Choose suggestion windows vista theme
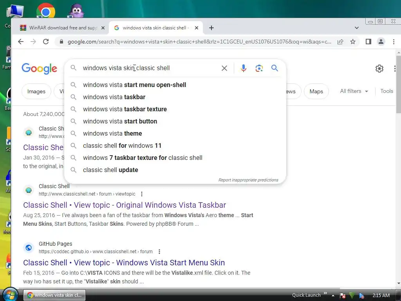 pos(175,133)
